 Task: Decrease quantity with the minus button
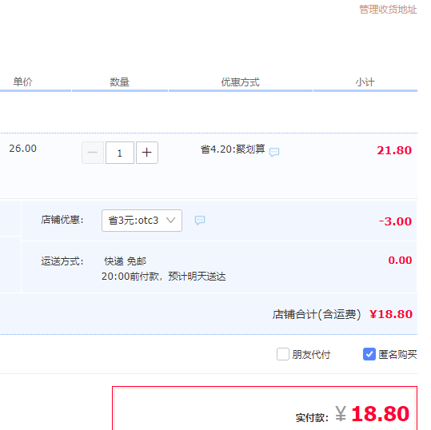click(x=93, y=153)
